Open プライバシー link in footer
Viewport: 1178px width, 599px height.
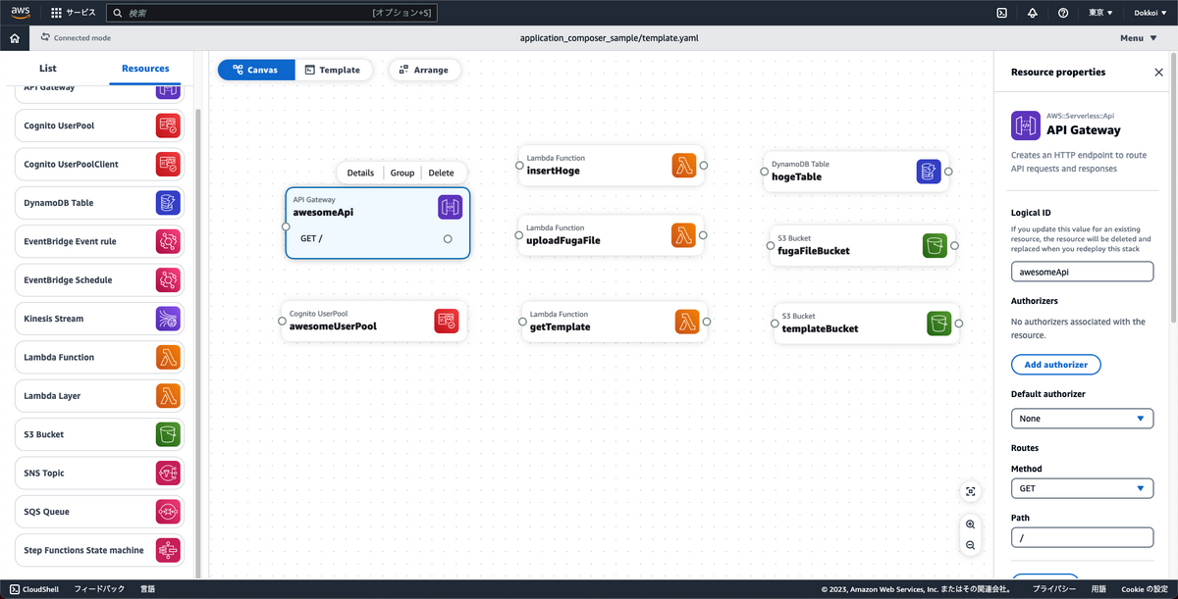point(1053,589)
